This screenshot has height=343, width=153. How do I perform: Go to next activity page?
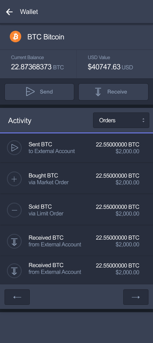tap(136, 297)
